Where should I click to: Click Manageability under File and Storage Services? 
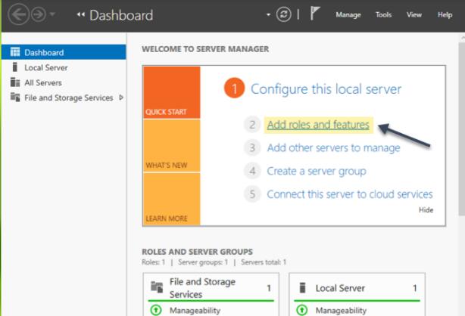tap(195, 311)
